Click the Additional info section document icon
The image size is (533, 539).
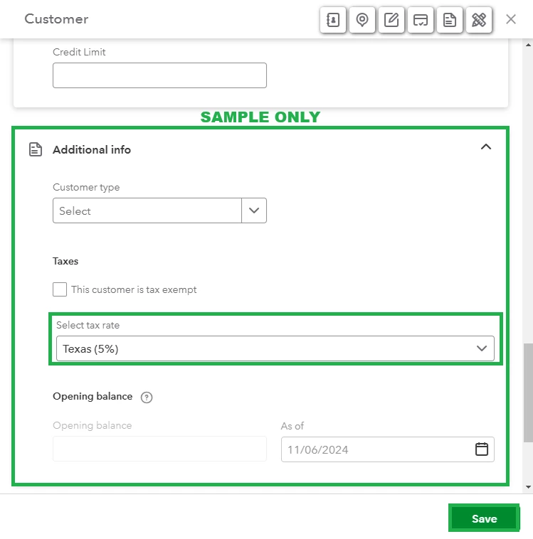tap(36, 149)
